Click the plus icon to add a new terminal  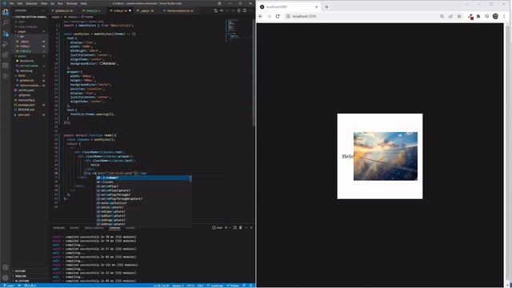(226, 227)
